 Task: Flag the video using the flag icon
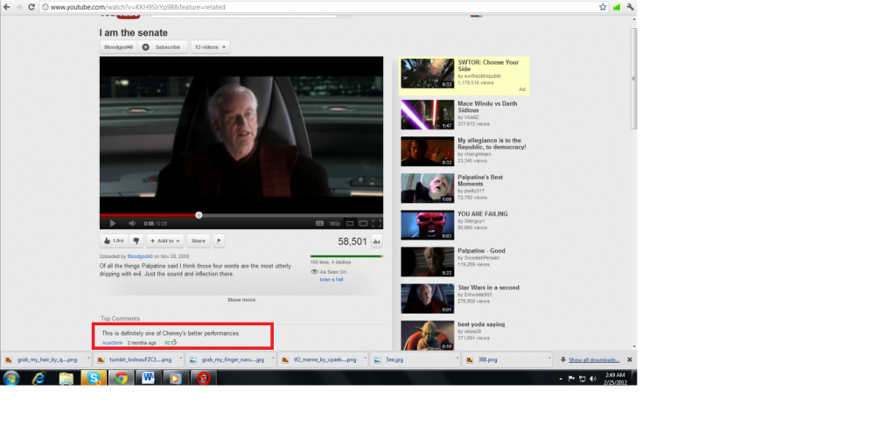tap(219, 240)
